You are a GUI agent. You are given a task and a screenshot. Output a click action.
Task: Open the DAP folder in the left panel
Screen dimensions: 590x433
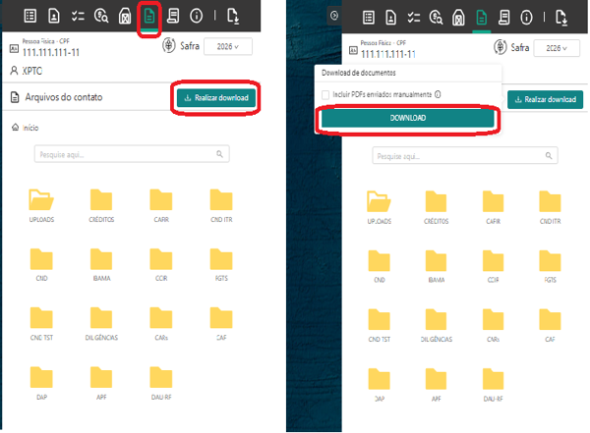(x=41, y=383)
